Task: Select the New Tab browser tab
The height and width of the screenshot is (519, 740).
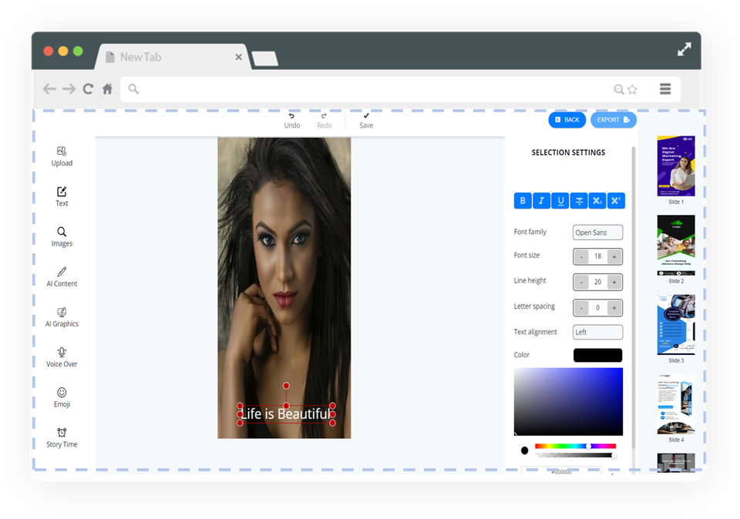Action: click(173, 57)
